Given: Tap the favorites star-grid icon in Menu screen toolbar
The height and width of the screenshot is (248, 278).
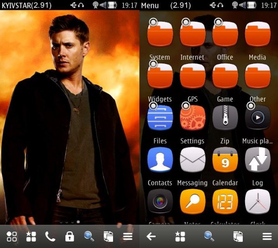Looking at the screenshot, I should tap(180, 236).
